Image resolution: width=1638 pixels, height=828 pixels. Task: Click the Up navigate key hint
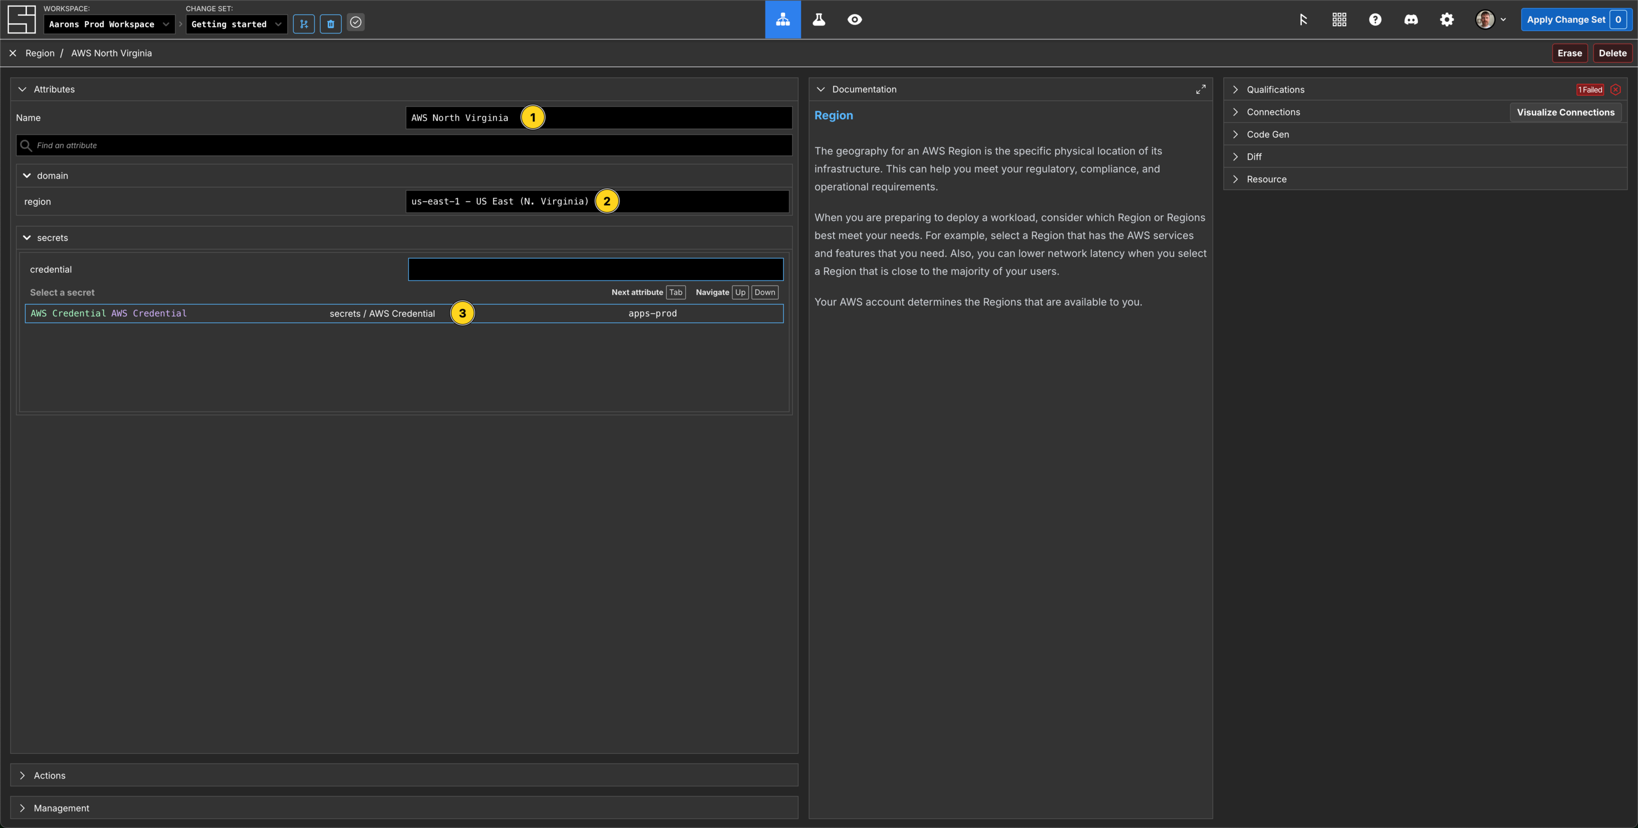740,293
